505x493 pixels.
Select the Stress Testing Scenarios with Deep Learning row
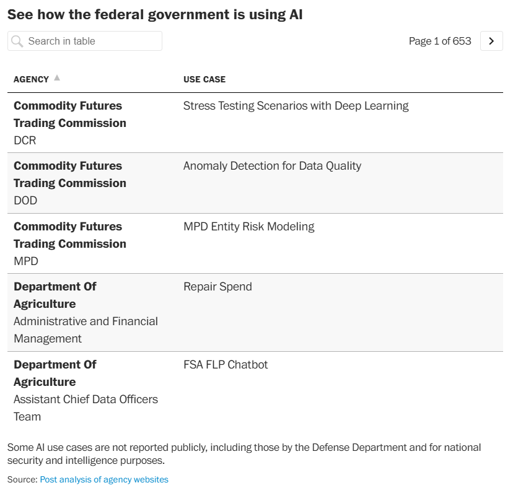pyautogui.click(x=296, y=106)
